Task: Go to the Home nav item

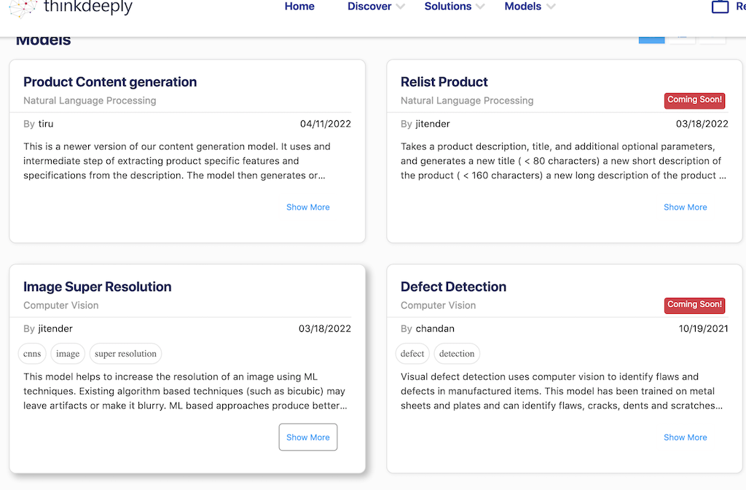Action: coord(299,7)
